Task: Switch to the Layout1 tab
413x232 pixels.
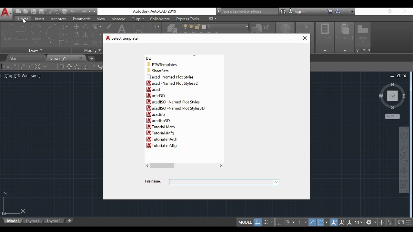Action: point(33,221)
